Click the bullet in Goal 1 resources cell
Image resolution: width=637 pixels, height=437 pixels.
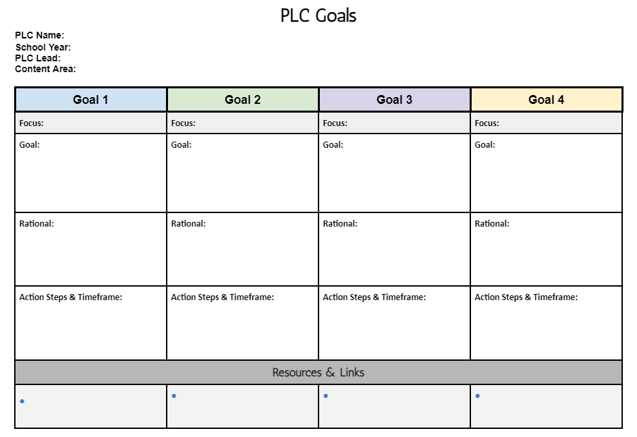click(x=22, y=401)
